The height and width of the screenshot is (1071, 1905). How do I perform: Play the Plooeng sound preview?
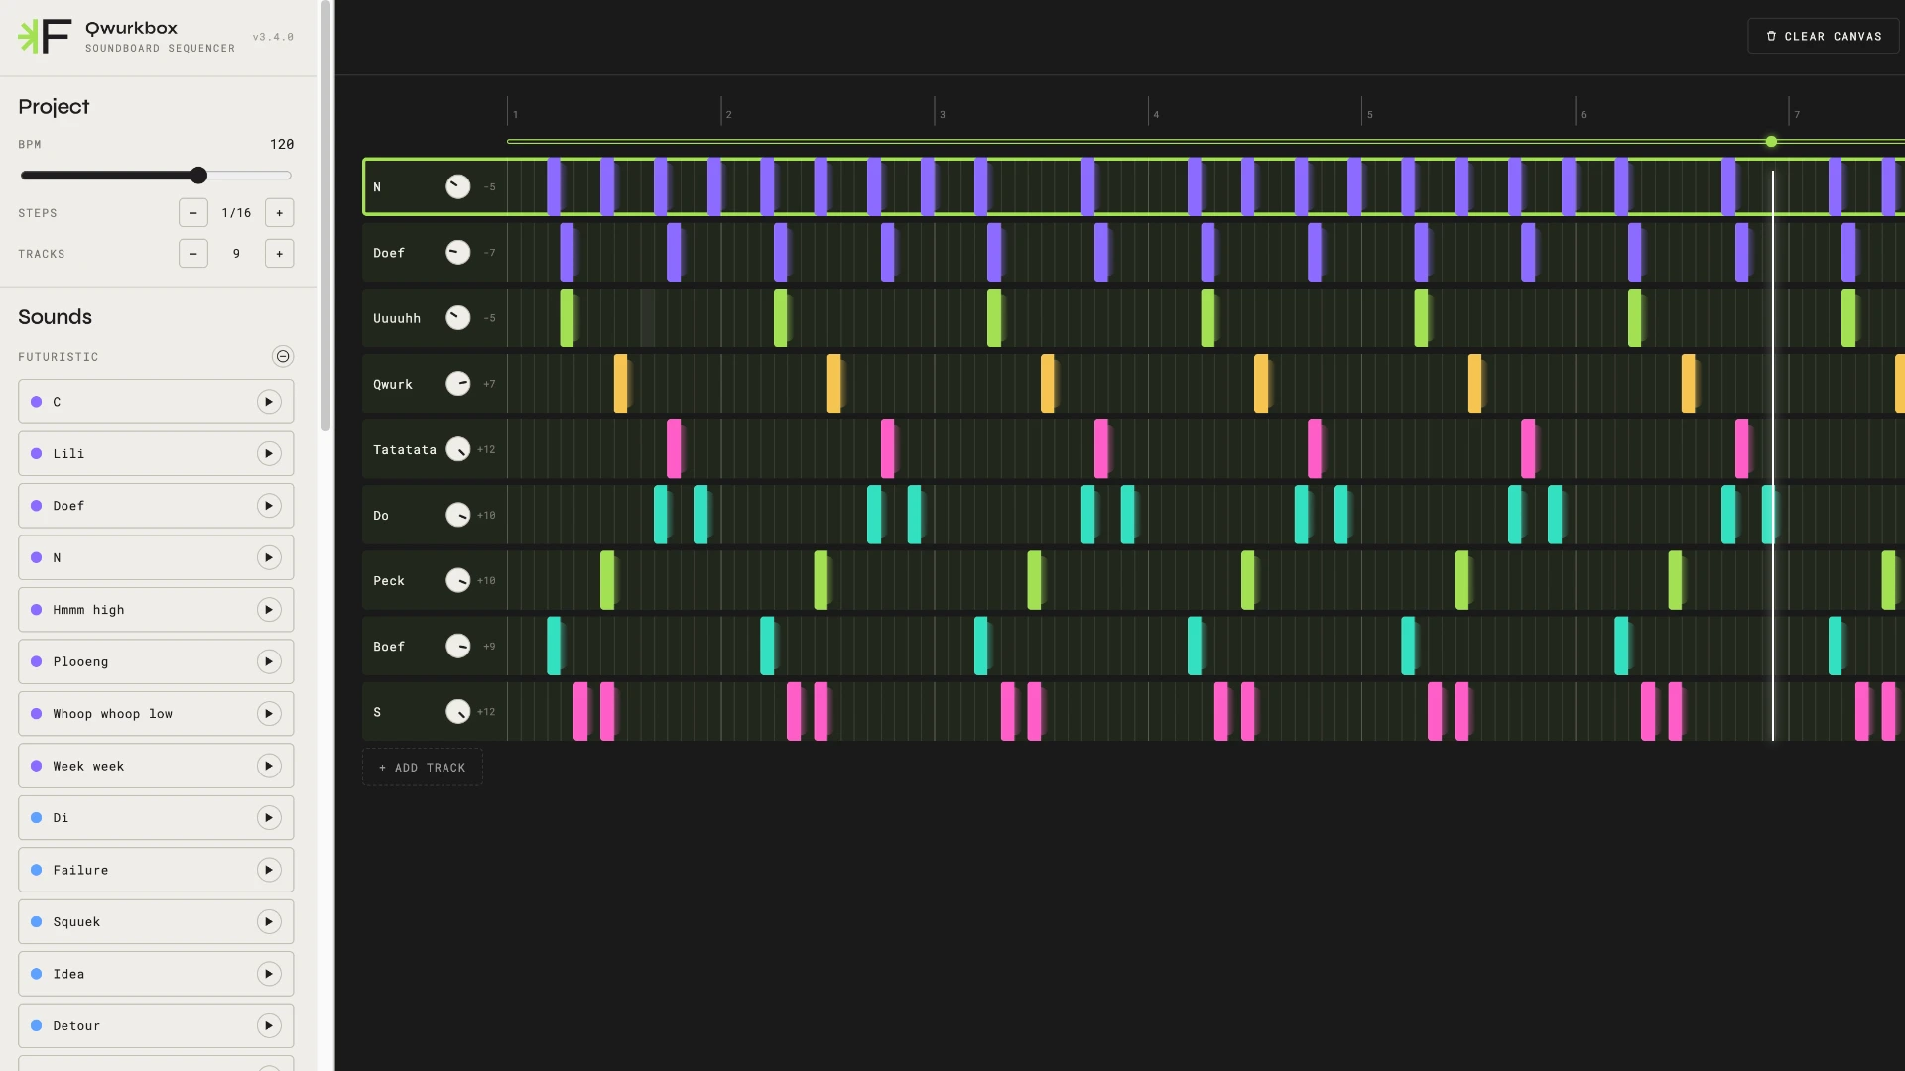click(x=269, y=662)
